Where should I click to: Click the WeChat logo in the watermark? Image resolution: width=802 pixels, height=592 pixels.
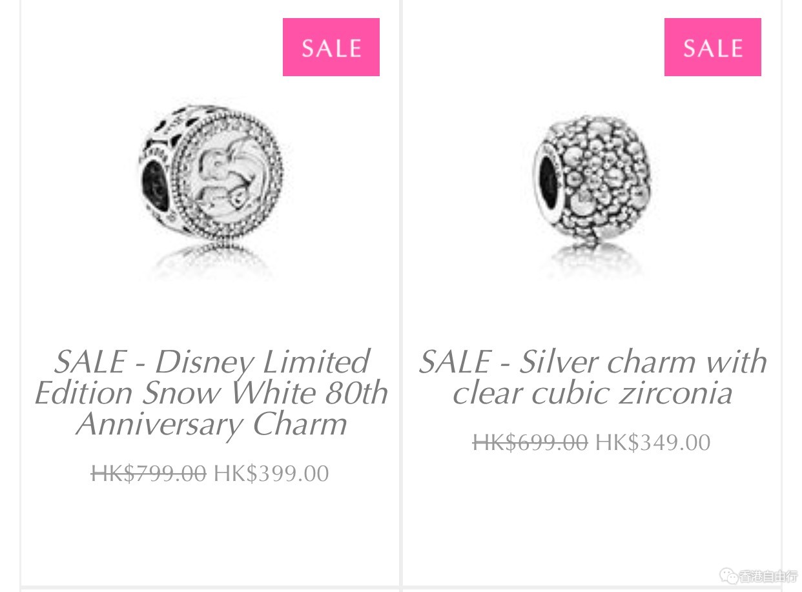tap(730, 575)
